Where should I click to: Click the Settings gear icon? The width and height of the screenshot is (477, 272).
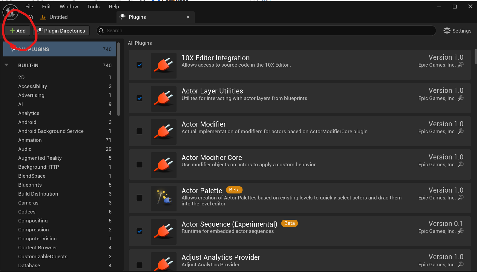447,31
